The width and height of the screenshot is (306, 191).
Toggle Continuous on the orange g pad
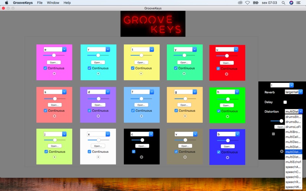coord(176,110)
